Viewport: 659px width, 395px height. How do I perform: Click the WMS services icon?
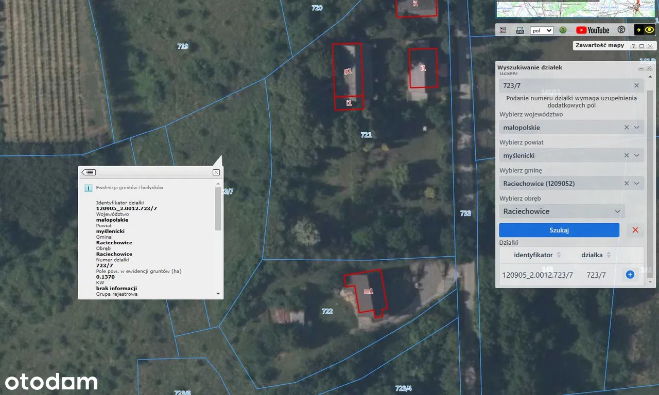point(519,30)
